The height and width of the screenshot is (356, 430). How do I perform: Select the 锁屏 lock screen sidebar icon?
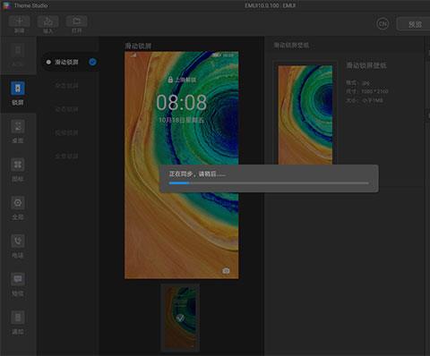[18, 89]
